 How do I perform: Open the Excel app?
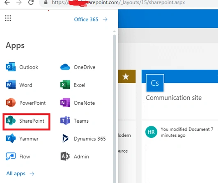click(x=73, y=85)
